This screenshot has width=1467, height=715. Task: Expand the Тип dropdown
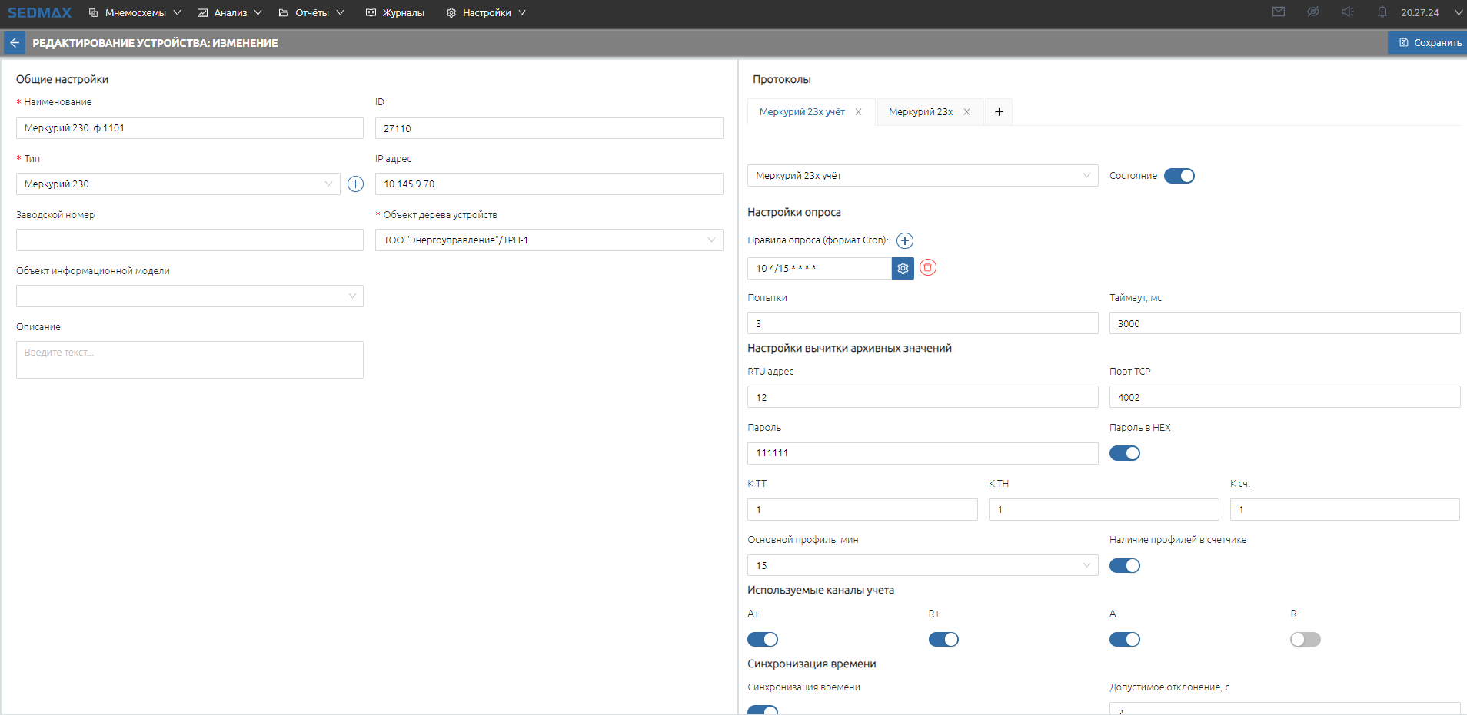[178, 184]
